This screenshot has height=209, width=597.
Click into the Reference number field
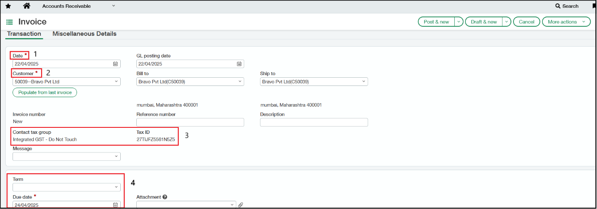[190, 122]
